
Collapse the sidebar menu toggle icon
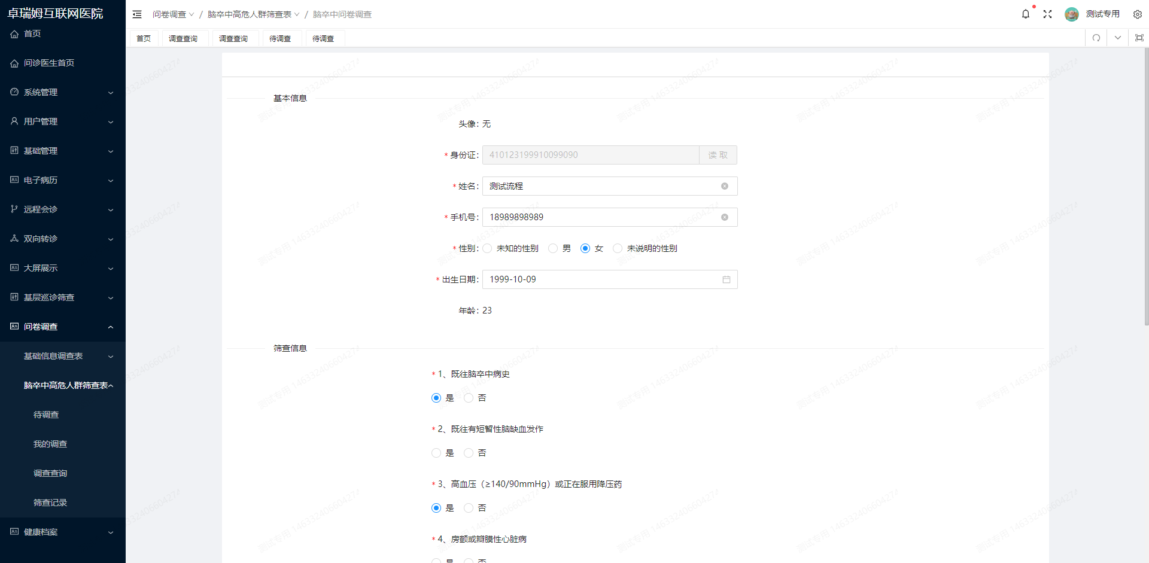tap(137, 14)
